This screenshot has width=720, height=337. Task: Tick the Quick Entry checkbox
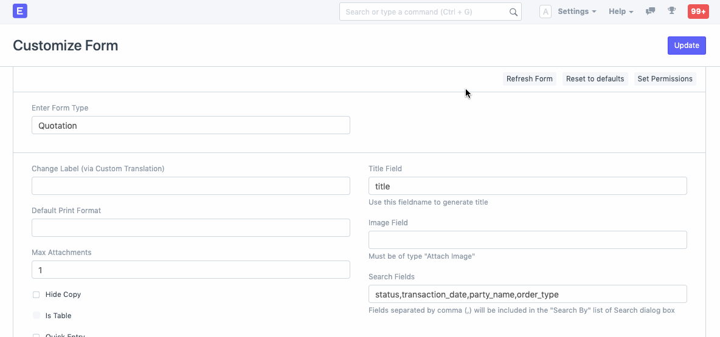[x=36, y=335]
